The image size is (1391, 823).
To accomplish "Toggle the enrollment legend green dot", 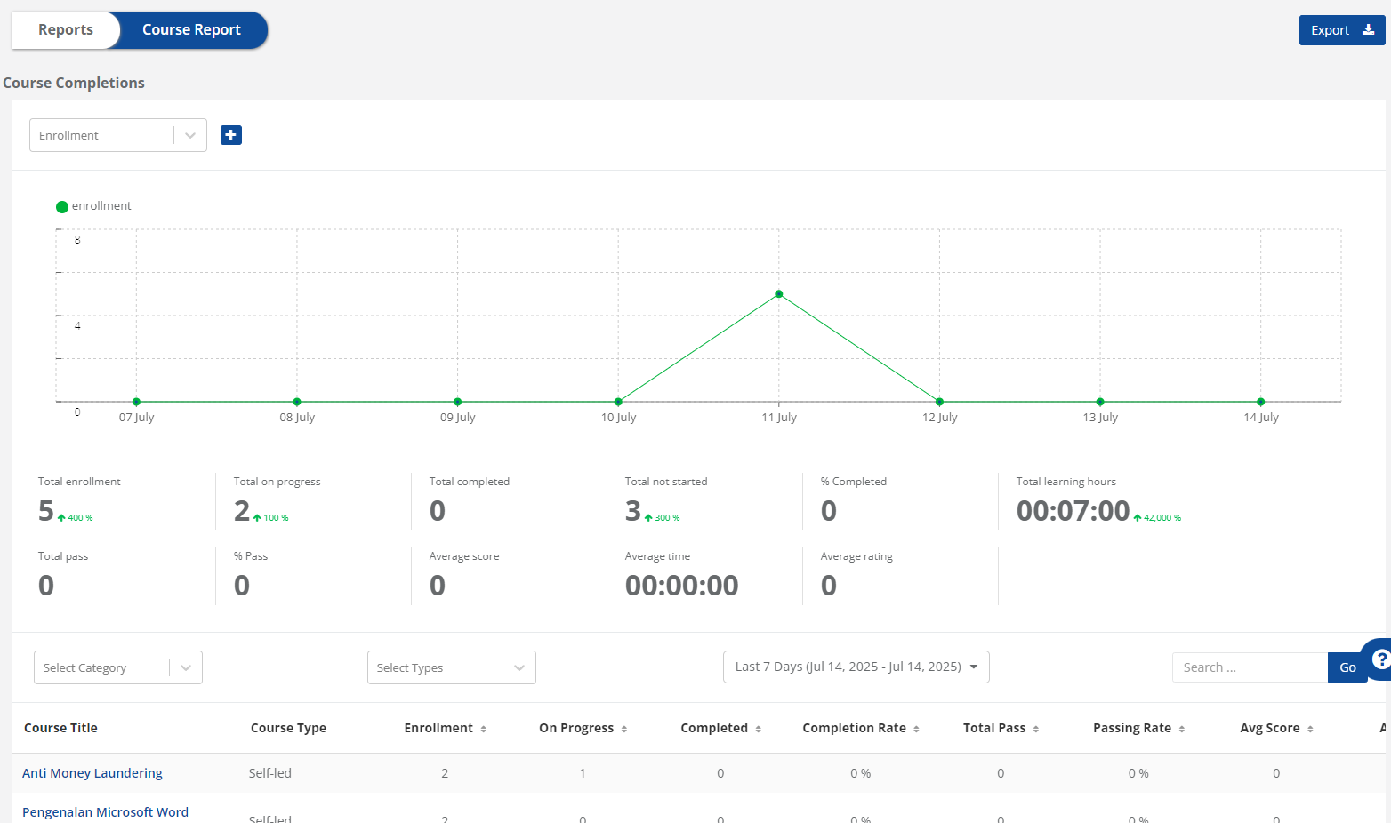I will [62, 207].
